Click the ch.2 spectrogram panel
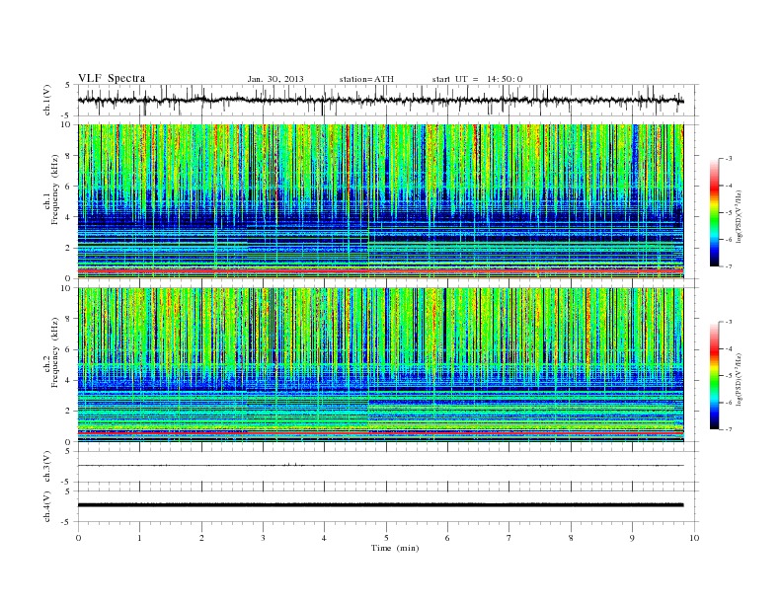The image size is (782, 604). tap(380, 365)
